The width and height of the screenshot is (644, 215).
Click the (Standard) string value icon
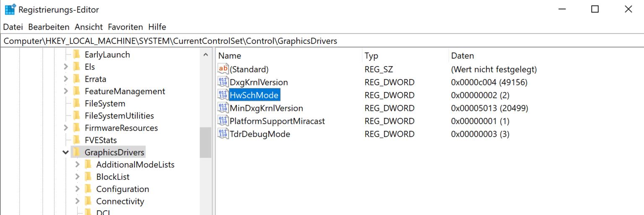(x=223, y=69)
